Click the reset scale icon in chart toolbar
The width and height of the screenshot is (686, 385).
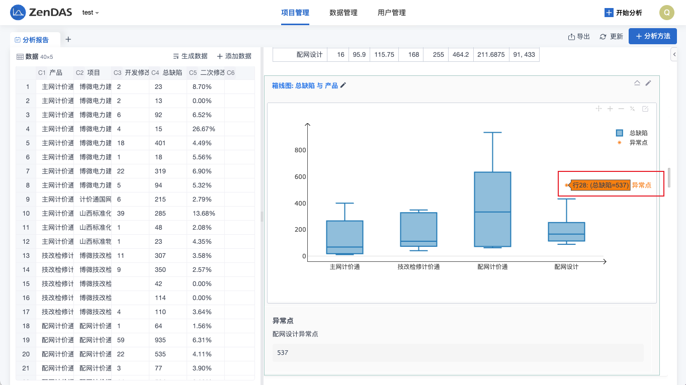[633, 109]
